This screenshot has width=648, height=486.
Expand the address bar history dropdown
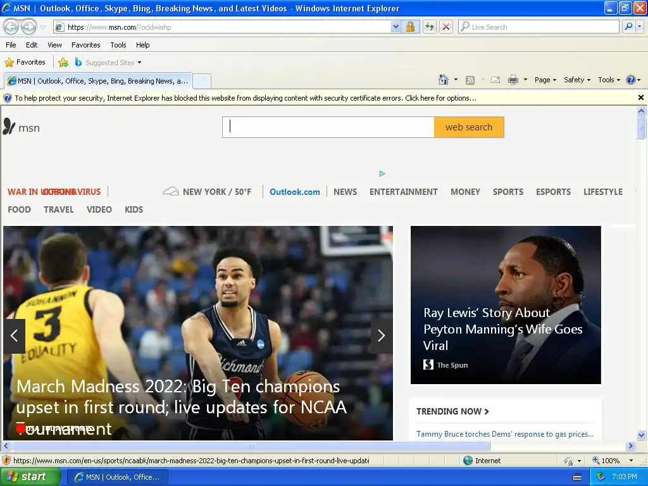396,27
